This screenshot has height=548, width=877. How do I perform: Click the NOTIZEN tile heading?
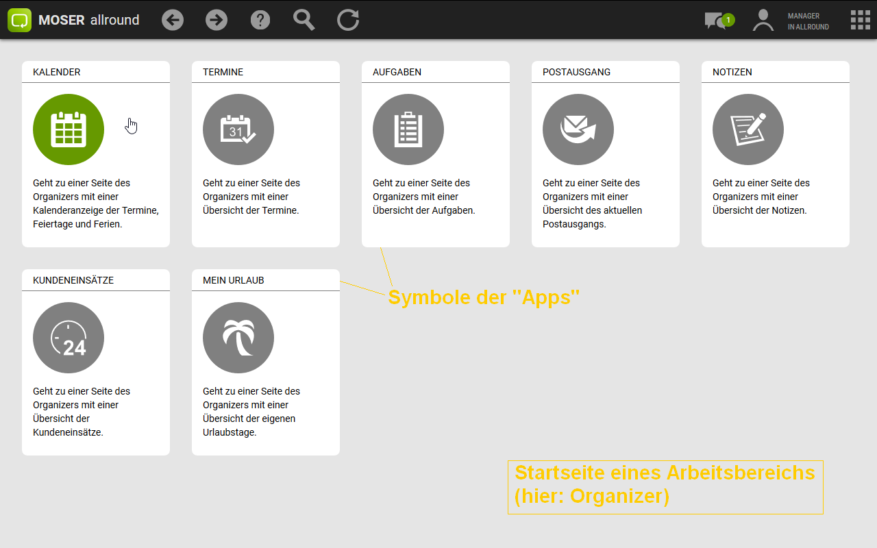[732, 72]
